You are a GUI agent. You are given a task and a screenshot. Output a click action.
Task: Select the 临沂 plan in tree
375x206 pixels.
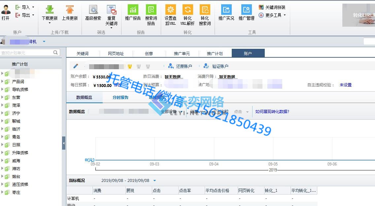tap(16, 129)
